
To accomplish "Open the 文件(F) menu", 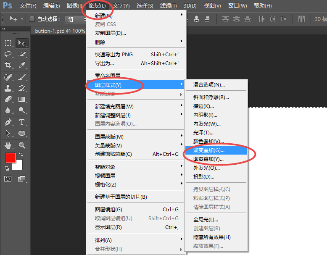I will (x=28, y=5).
